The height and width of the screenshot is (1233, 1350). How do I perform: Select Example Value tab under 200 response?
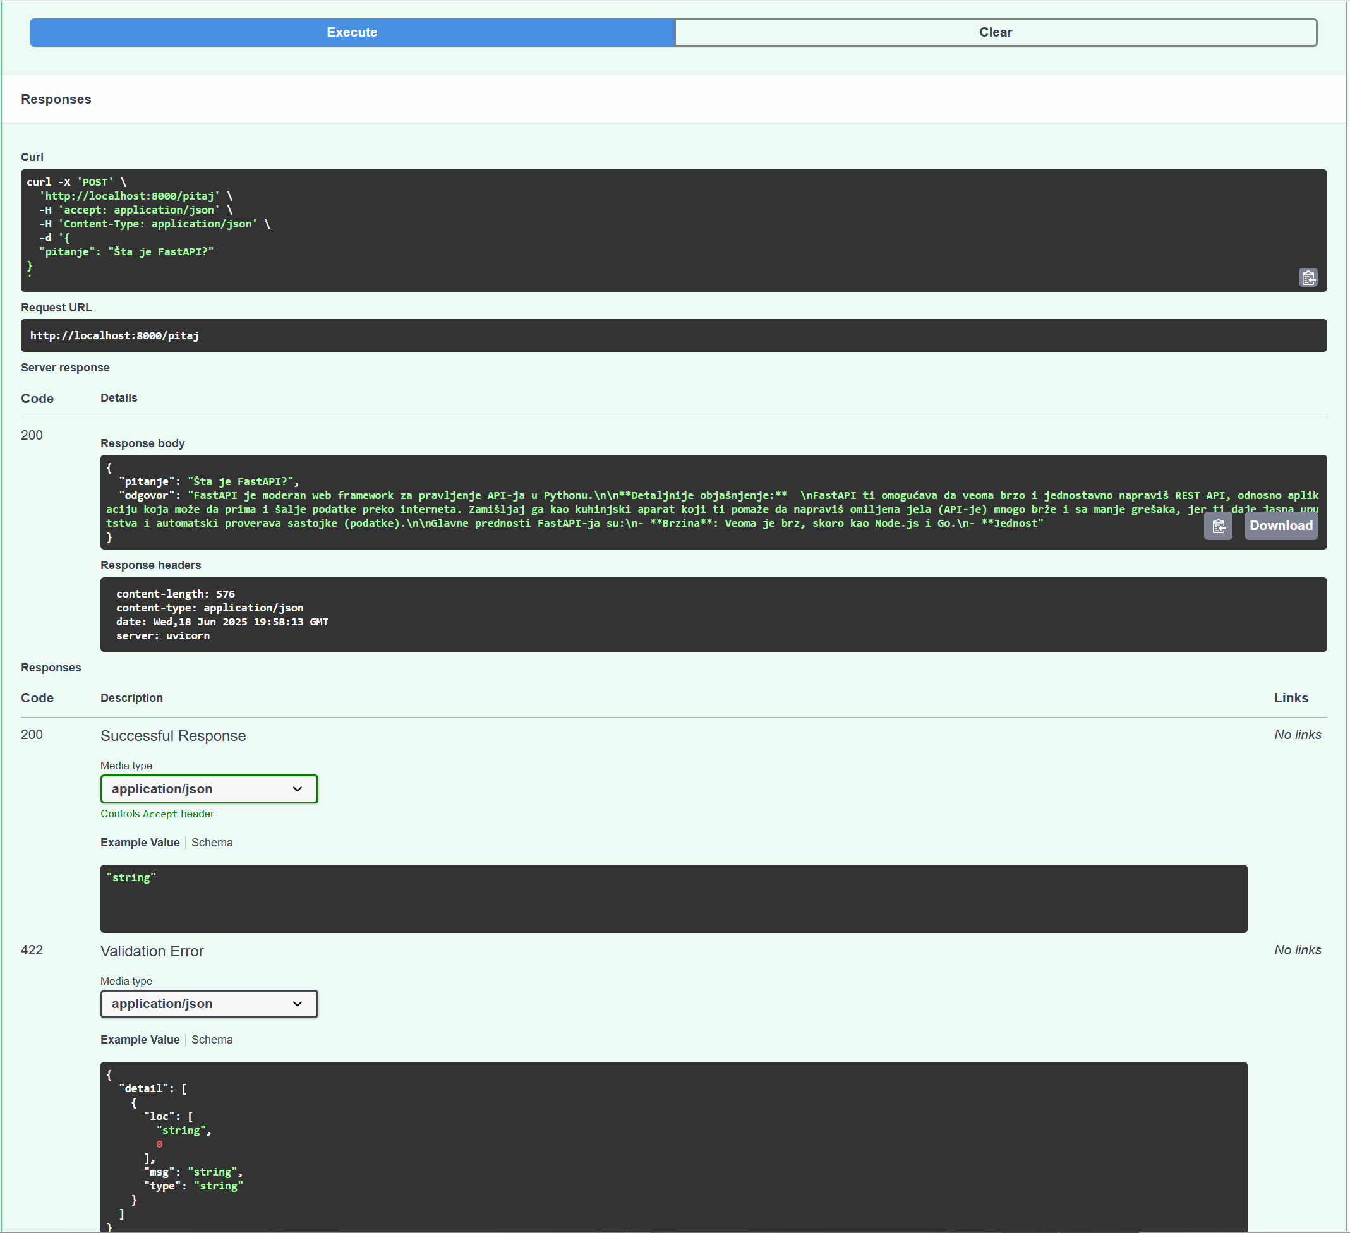coord(139,842)
